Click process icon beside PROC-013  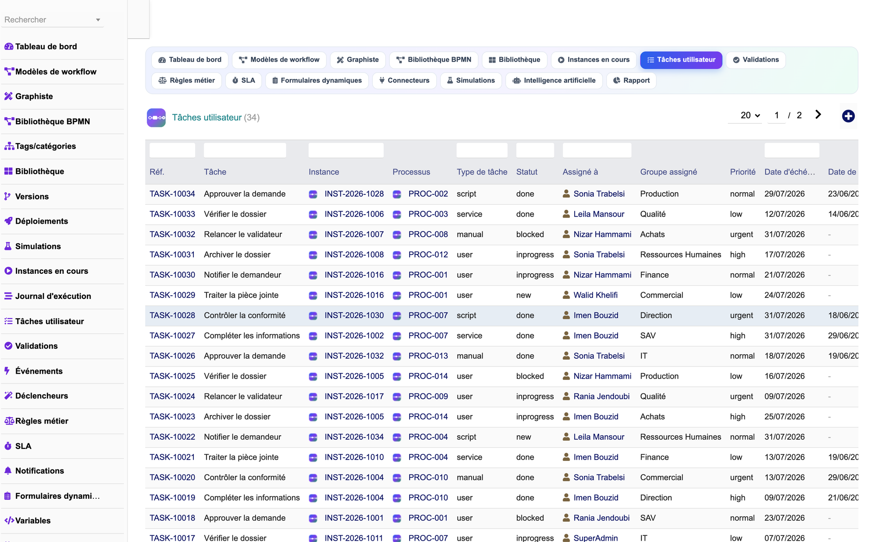397,357
